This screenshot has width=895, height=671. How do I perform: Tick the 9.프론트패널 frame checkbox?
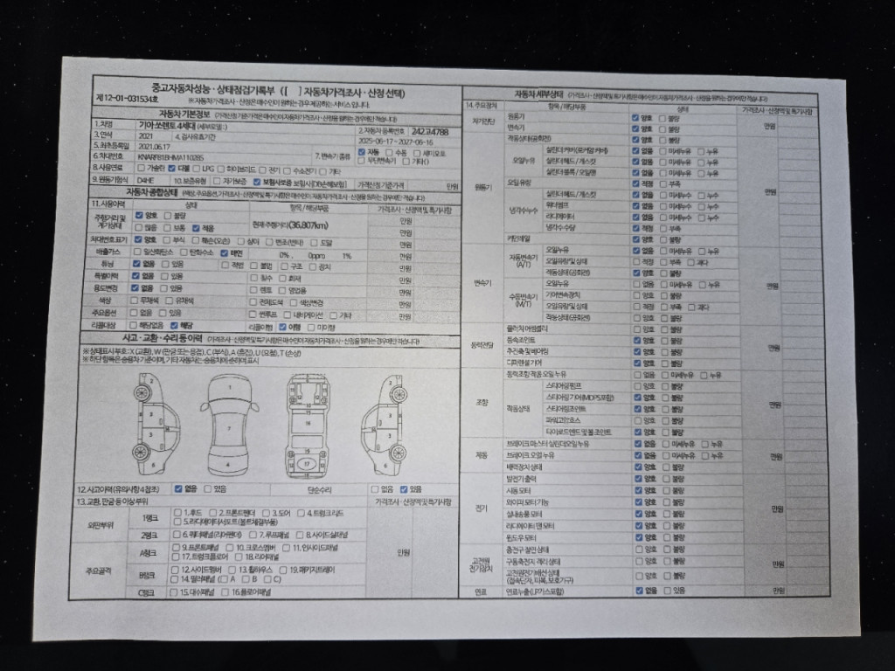[177, 547]
